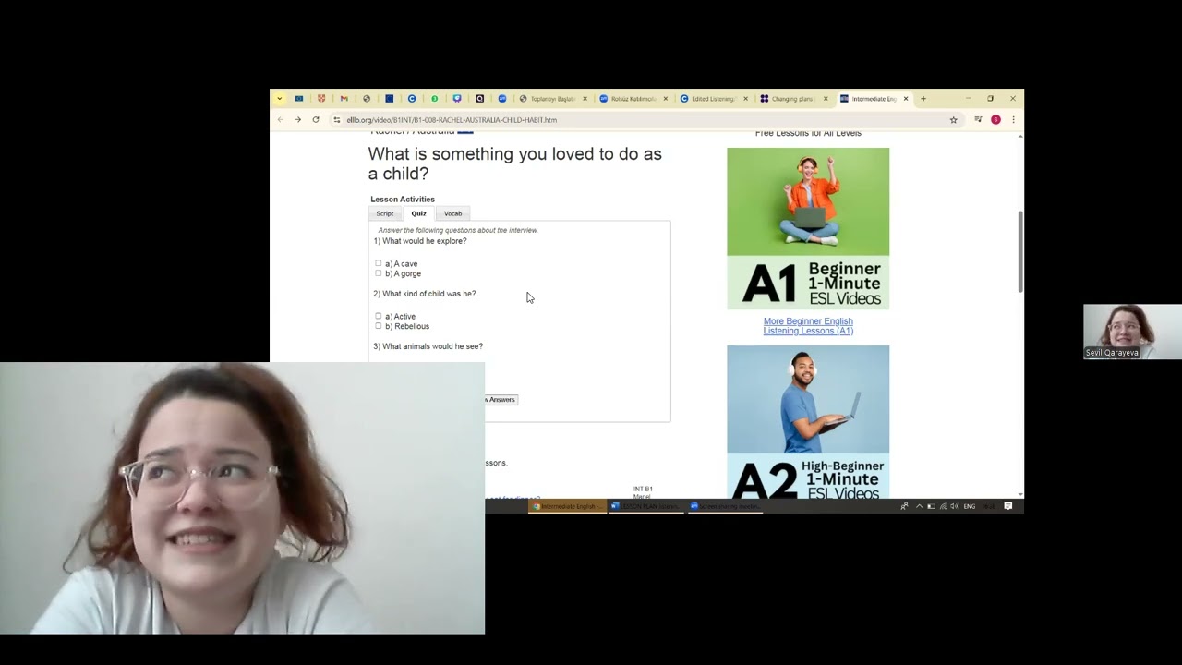Switch to the pinned blue C tab

coord(412,99)
